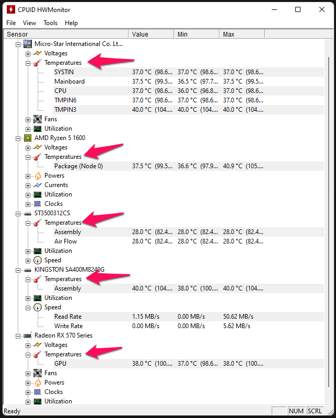Collapse Temperatures under ST3500312CS
The image size is (336, 418).
pyautogui.click(x=28, y=222)
